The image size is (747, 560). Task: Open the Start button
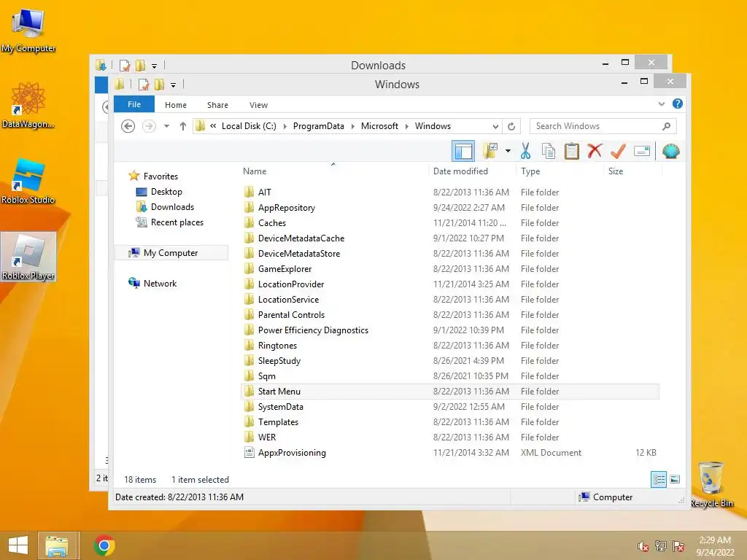click(x=18, y=545)
